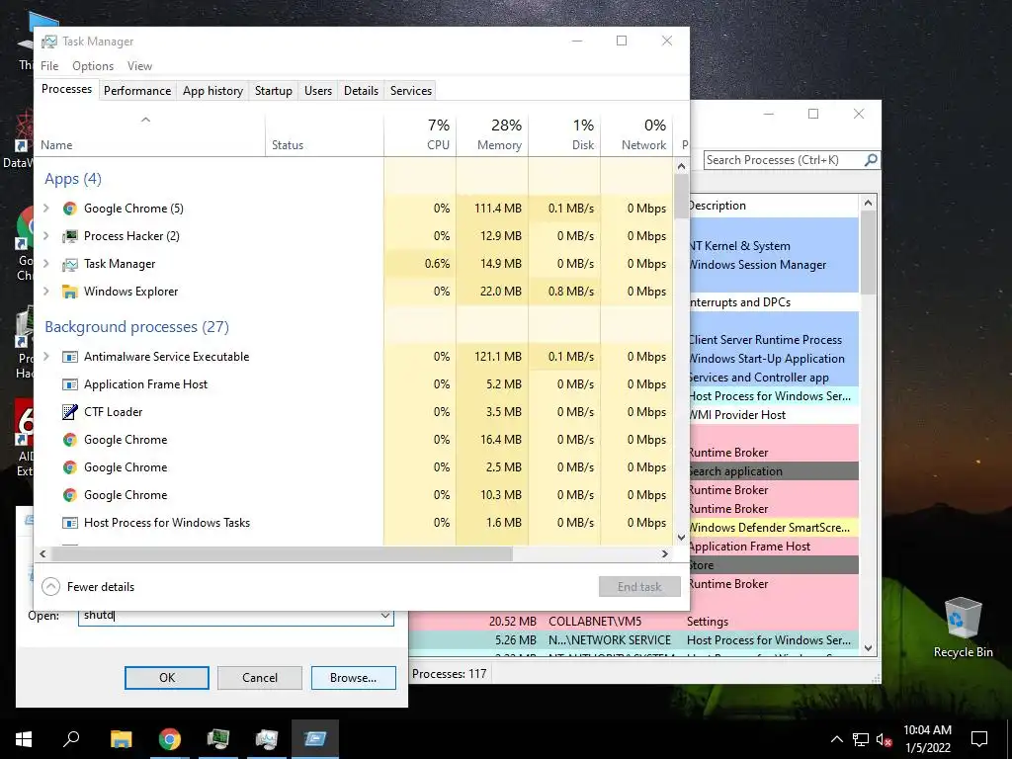1012x759 pixels.
Task: Click Browse... in the Run dialog
Action: (353, 678)
